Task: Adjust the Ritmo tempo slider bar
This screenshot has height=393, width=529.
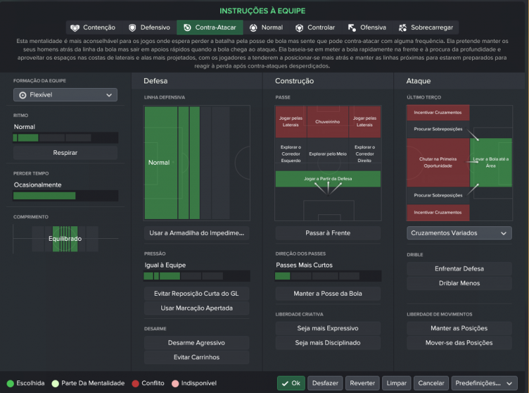Action: [65, 138]
